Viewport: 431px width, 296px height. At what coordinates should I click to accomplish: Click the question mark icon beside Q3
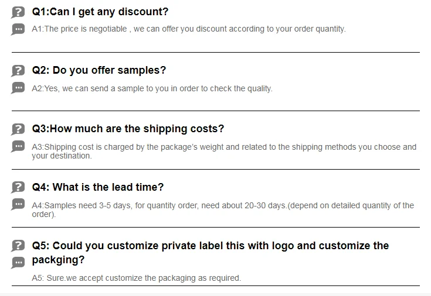tap(18, 129)
